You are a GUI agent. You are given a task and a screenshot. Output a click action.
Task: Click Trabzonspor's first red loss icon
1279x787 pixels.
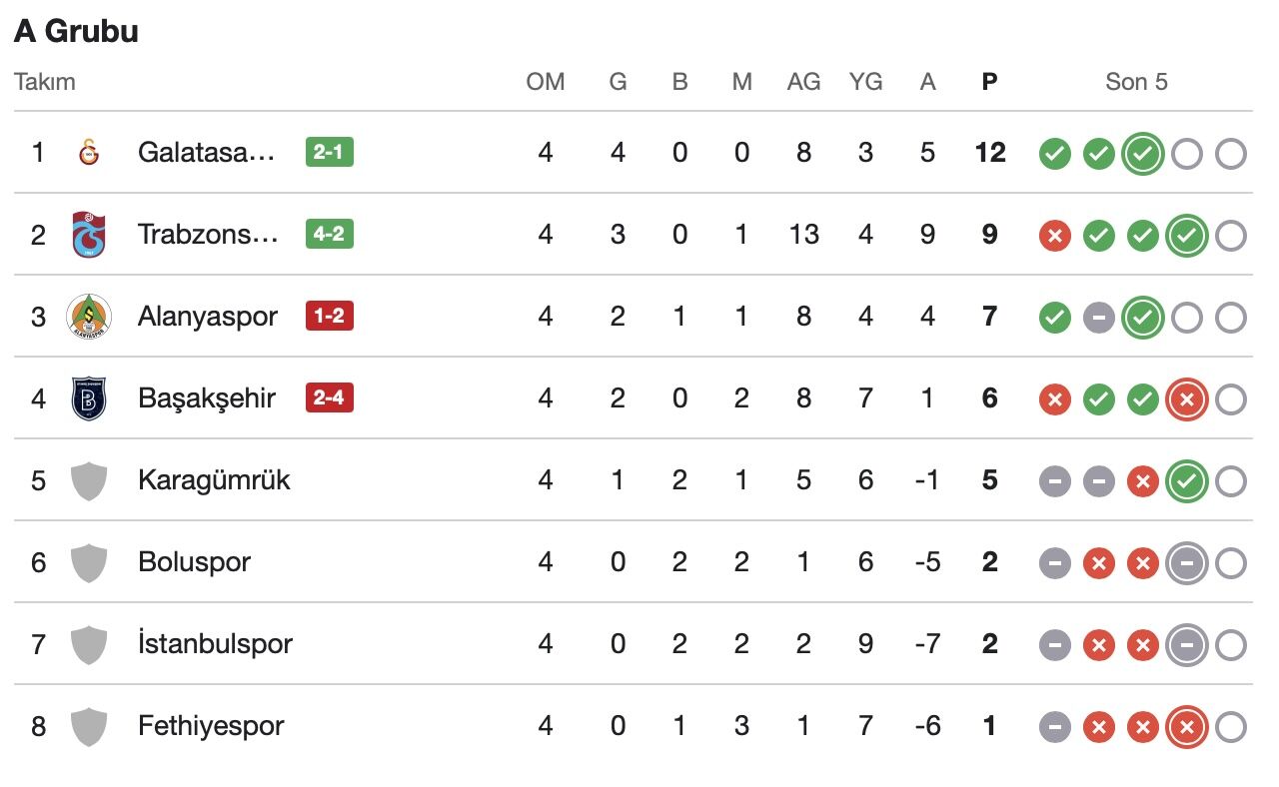click(x=1054, y=236)
